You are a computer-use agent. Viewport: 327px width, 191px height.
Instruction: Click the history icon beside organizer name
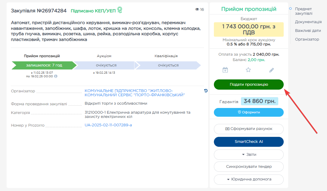[x=206, y=91]
